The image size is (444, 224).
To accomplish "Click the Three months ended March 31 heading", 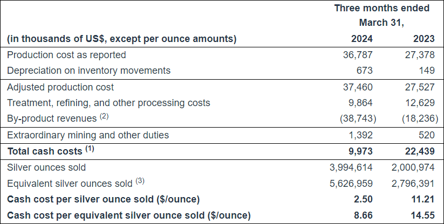I will [381, 16].
